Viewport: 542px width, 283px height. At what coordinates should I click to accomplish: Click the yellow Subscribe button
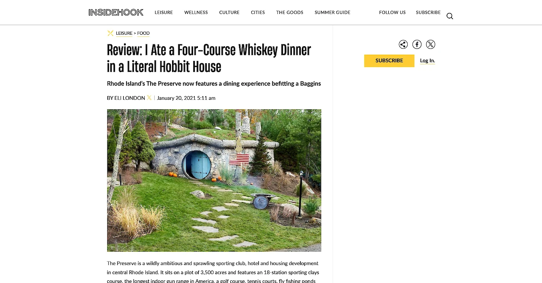pyautogui.click(x=389, y=61)
